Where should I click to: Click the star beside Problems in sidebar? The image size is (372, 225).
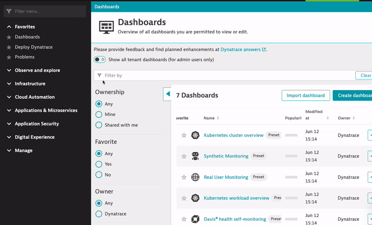coord(9,57)
